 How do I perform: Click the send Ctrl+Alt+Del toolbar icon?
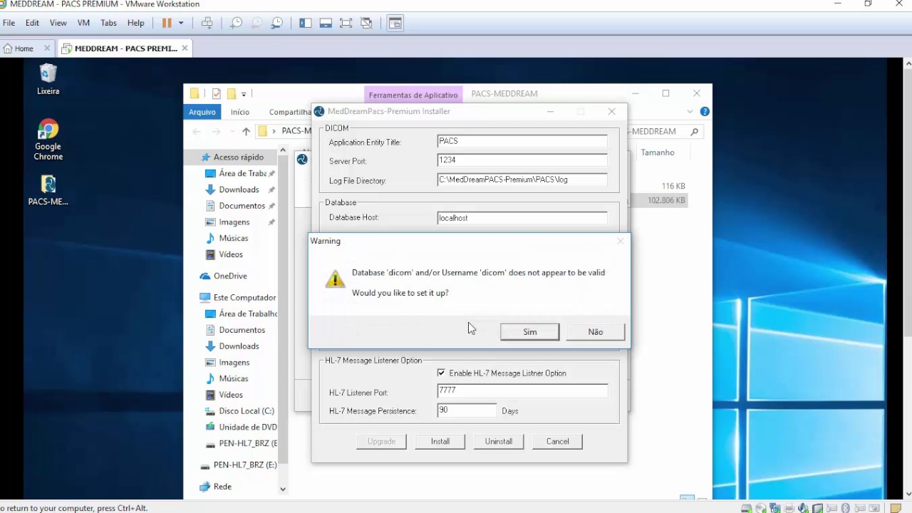[x=207, y=23]
